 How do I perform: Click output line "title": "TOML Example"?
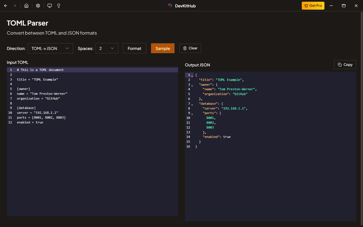[x=221, y=80]
